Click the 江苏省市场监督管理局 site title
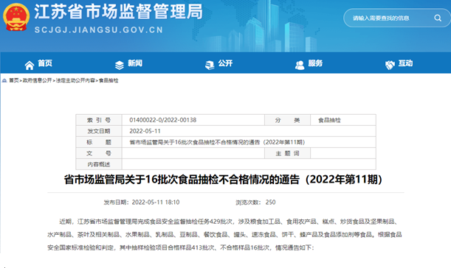The image size is (451, 268). (119, 12)
